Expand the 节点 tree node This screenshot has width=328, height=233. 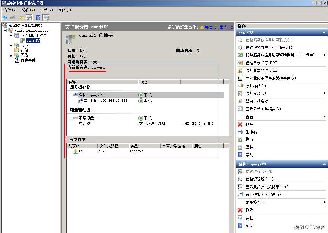click(x=11, y=45)
